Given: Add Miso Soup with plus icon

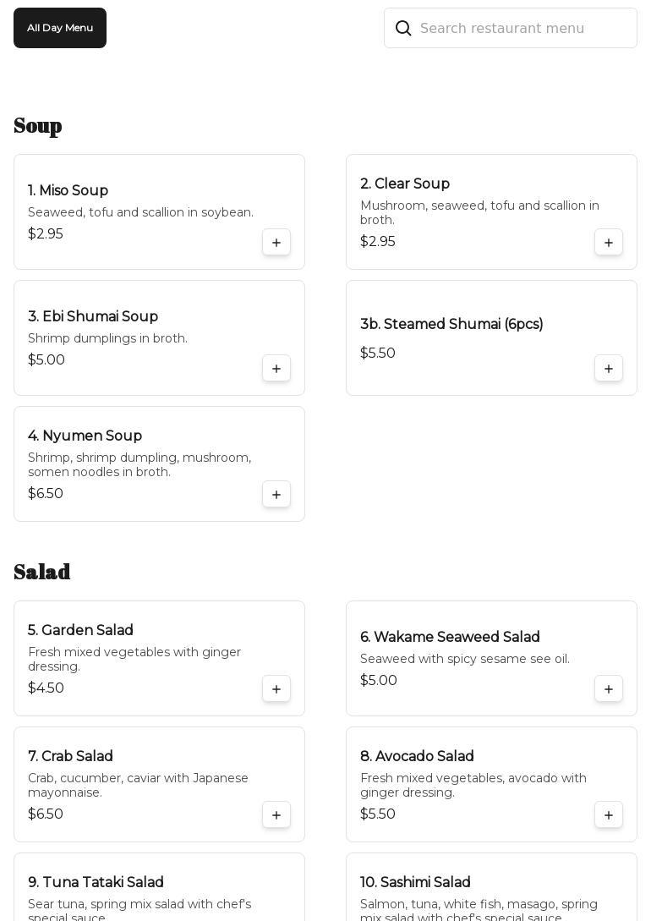Looking at the screenshot, I should tap(276, 243).
